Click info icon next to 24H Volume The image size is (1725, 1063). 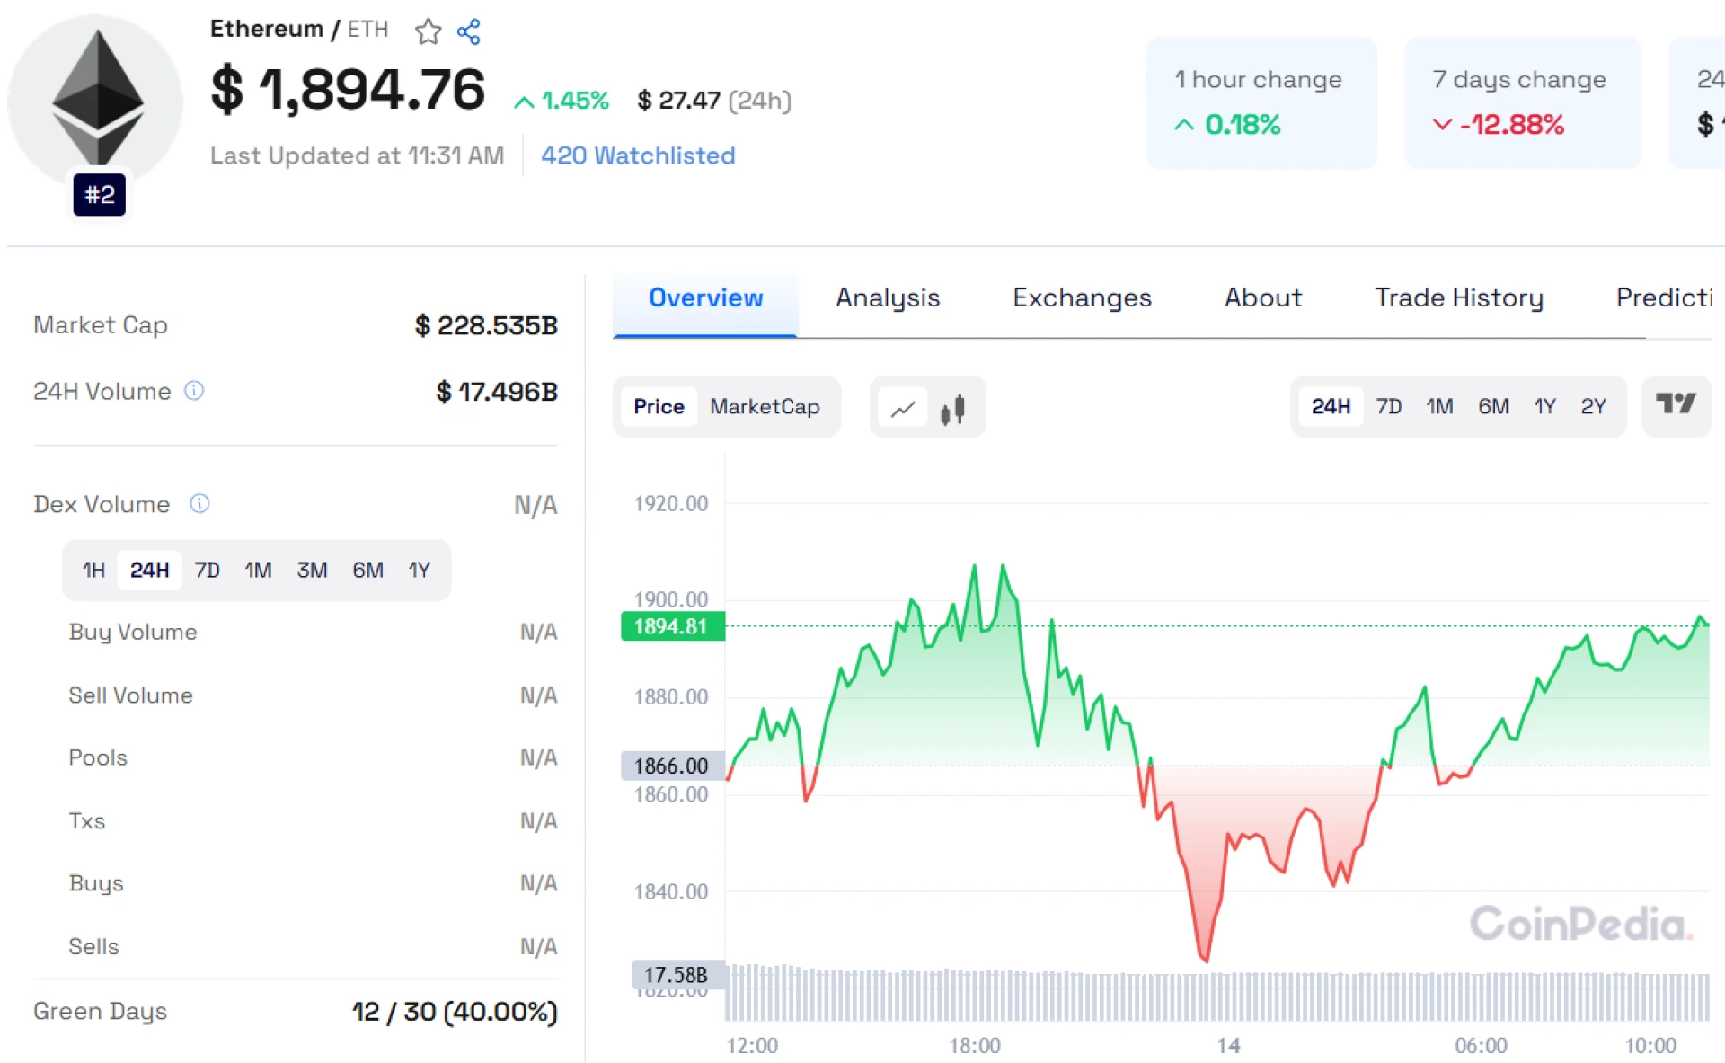pyautogui.click(x=194, y=391)
